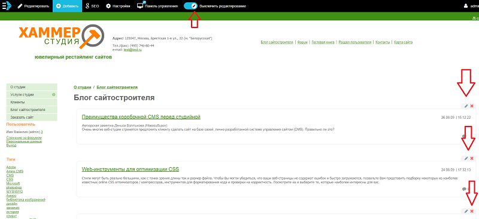Screen dimensions: 479x219
Task: Delete the Web-инструменты для оптимизации CSS post with its red X
Action: pos(472,158)
